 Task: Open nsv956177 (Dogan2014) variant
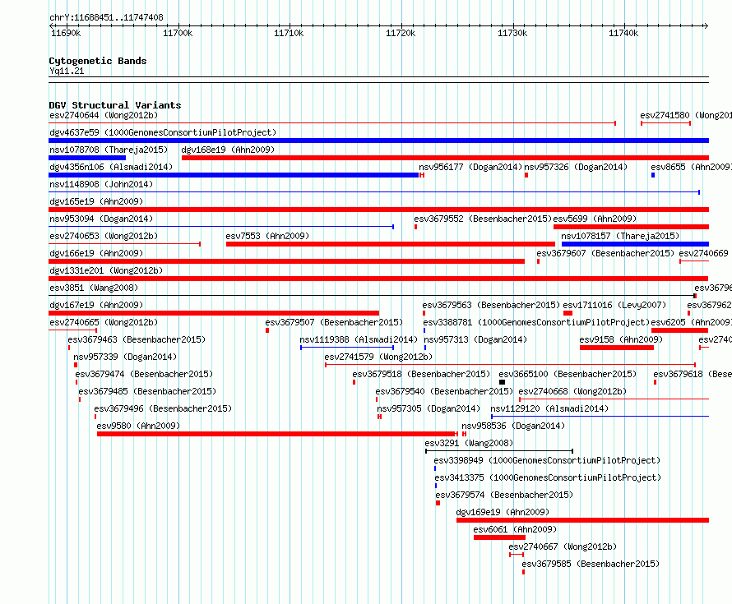pos(470,167)
